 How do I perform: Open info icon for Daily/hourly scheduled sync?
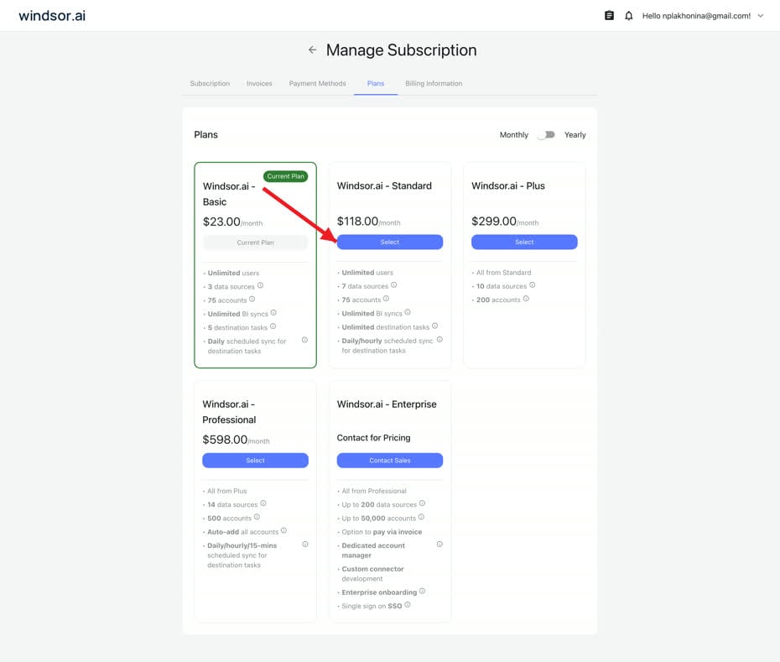pyautogui.click(x=439, y=340)
